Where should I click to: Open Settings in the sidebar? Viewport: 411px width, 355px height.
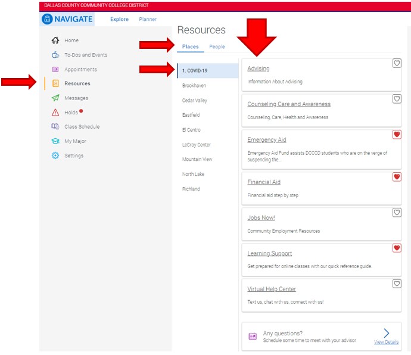[74, 155]
